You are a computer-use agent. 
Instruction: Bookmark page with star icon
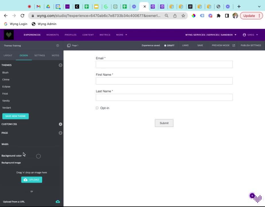pyautogui.click(x=183, y=16)
